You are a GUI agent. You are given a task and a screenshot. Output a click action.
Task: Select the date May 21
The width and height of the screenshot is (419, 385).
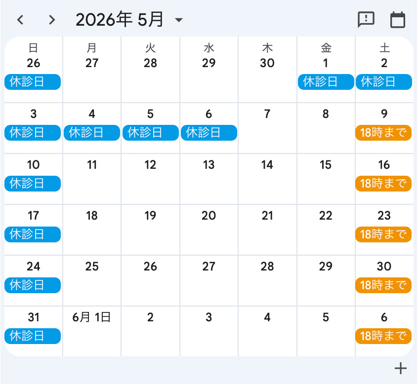(267, 216)
